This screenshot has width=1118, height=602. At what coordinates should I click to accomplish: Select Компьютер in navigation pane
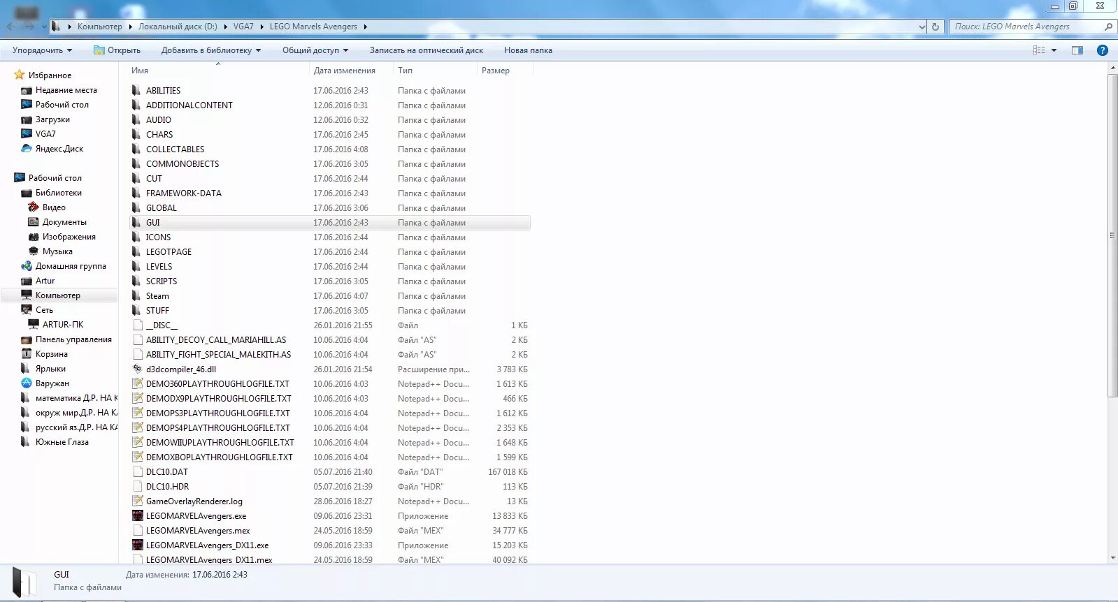tap(59, 295)
